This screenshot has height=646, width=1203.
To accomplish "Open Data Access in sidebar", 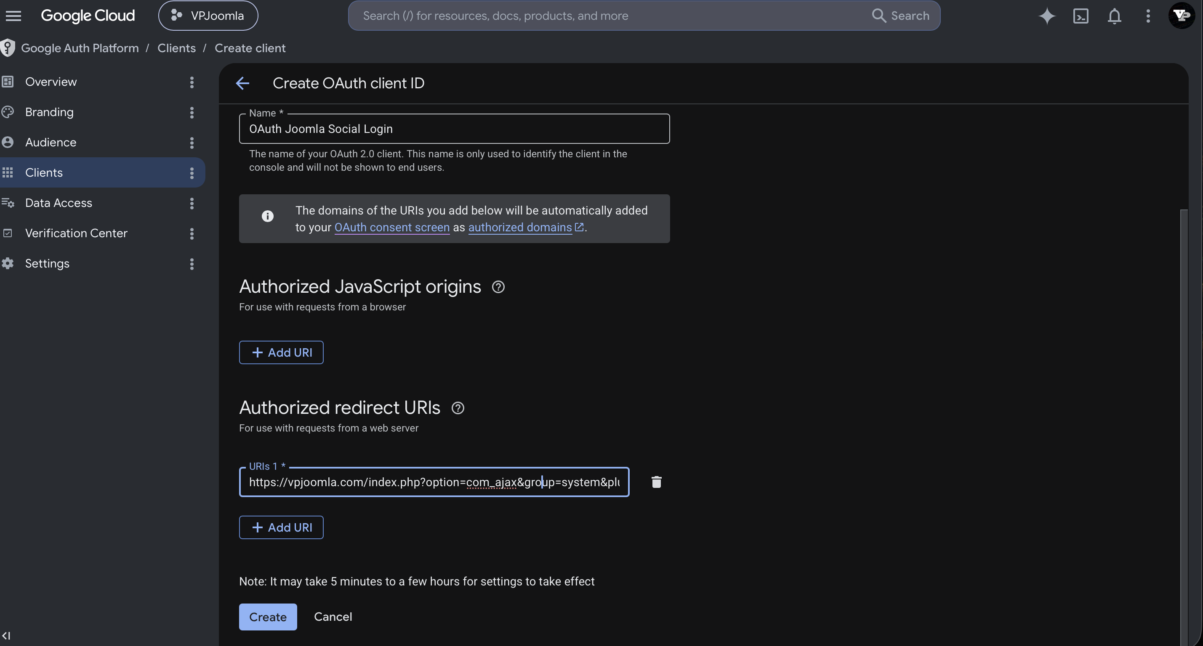I will (59, 203).
